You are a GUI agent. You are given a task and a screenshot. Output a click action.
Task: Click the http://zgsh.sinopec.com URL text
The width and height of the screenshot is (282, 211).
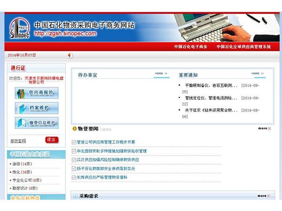tap(65, 34)
